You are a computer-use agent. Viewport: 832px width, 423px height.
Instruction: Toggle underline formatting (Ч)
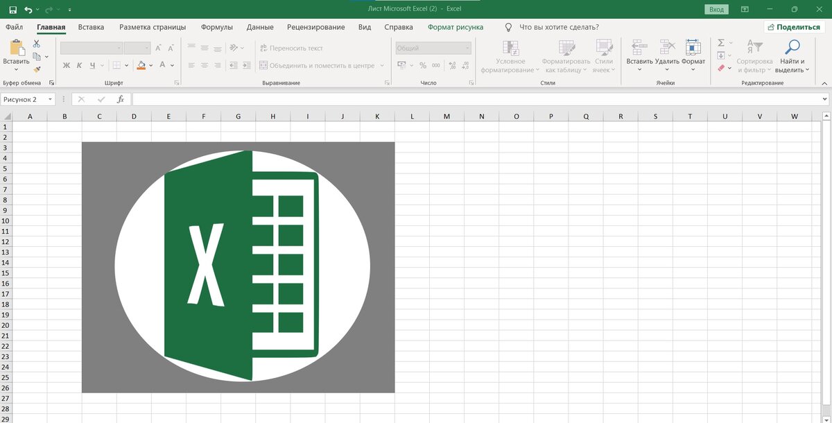pyautogui.click(x=92, y=65)
